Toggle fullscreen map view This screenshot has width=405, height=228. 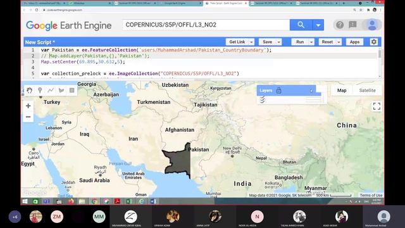pyautogui.click(x=377, y=106)
